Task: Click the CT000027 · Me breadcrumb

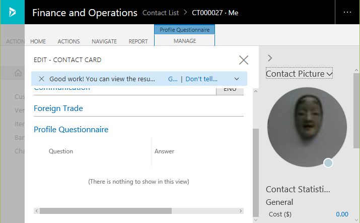Action: coord(215,13)
